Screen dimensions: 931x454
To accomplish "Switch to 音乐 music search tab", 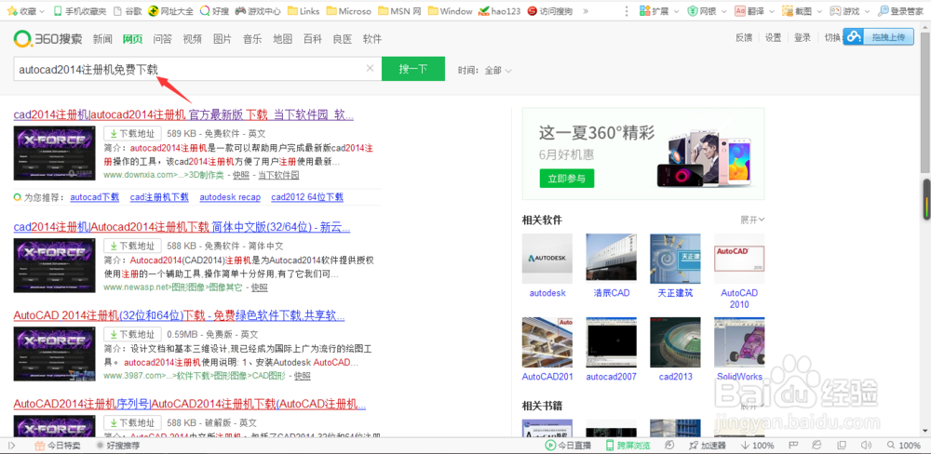I will (252, 39).
